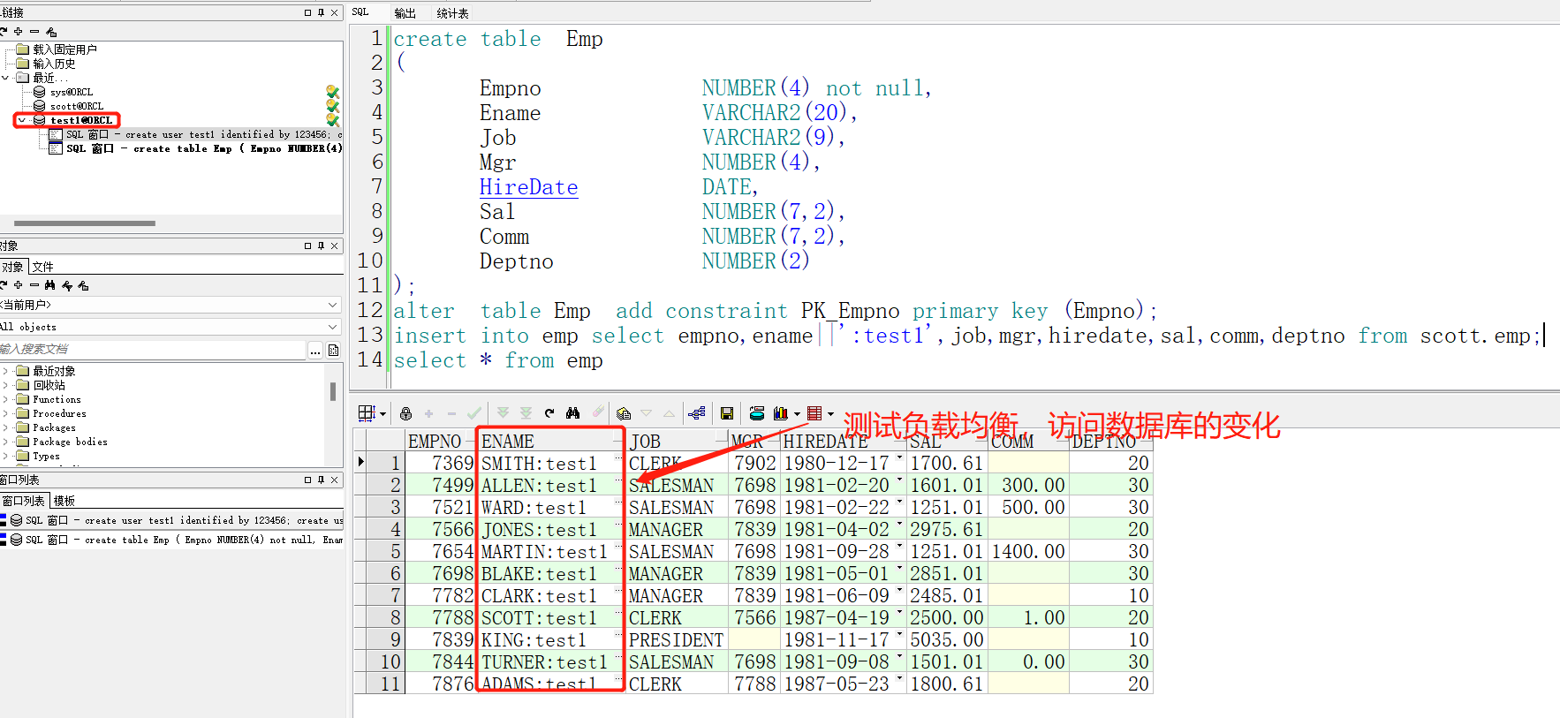Select the 载入固定用户 folder
The width and height of the screenshot is (1560, 718).
pos(64,49)
